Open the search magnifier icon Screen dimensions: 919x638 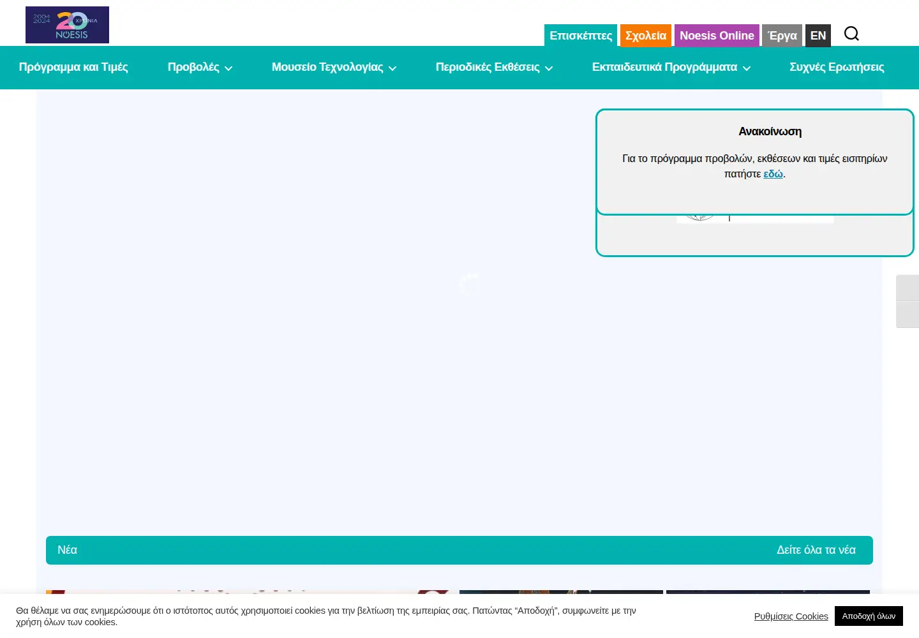point(851,34)
